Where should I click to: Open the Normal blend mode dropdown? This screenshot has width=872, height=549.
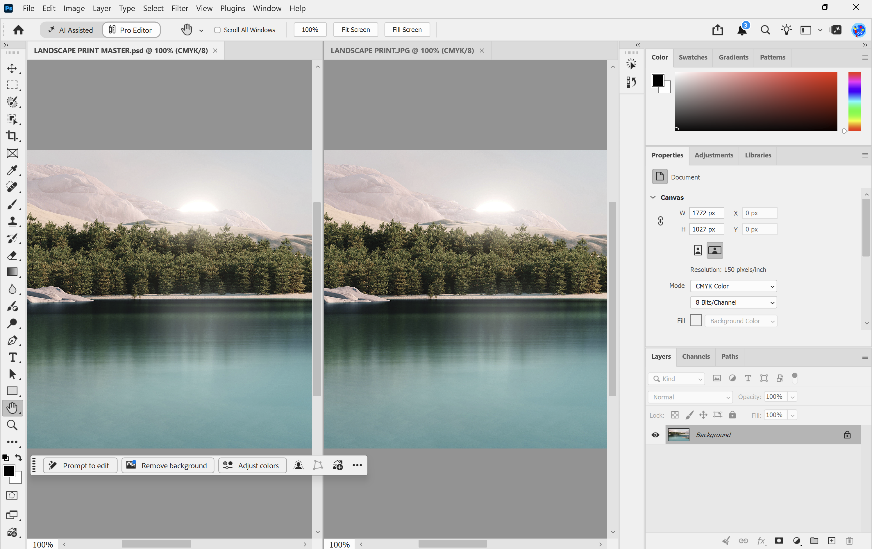[690, 397]
